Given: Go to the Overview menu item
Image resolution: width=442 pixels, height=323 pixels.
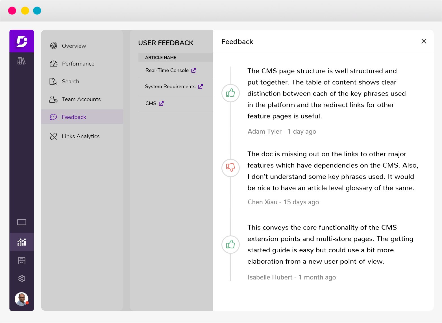Looking at the screenshot, I should (x=74, y=46).
